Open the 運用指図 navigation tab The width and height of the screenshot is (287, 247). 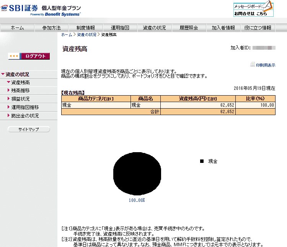pyautogui.click(x=120, y=28)
